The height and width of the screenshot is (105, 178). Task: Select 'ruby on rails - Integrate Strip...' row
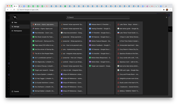72,70
